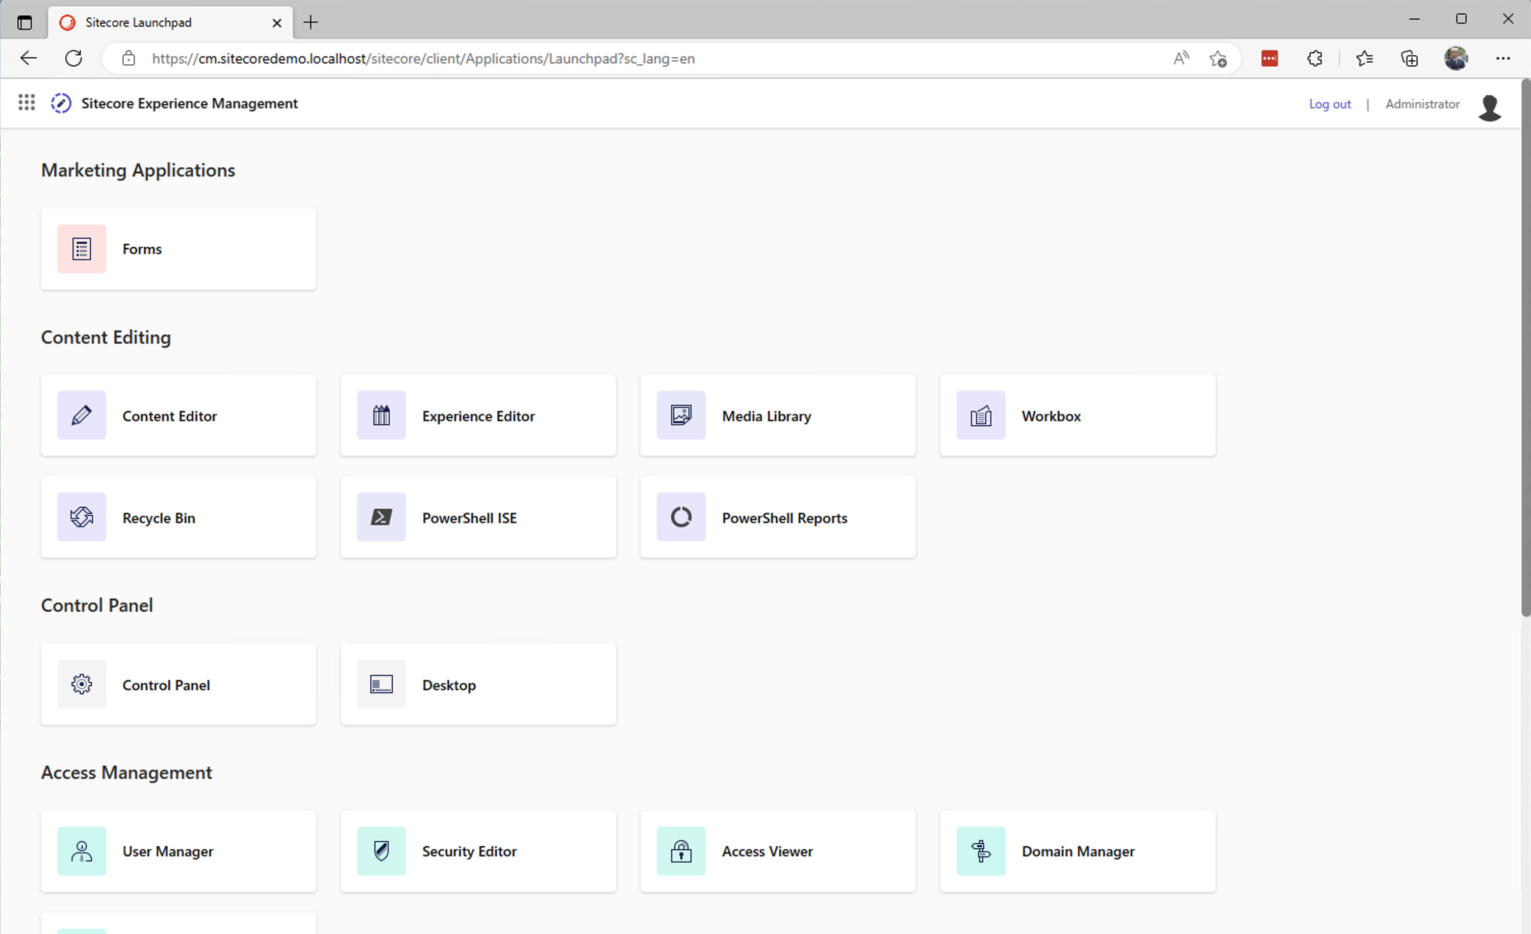Open the browser Settings and more menu

coord(1503,58)
